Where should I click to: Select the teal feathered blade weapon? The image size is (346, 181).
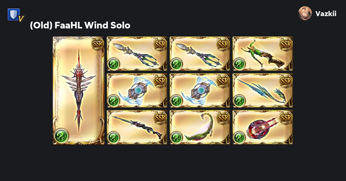tap(263, 90)
